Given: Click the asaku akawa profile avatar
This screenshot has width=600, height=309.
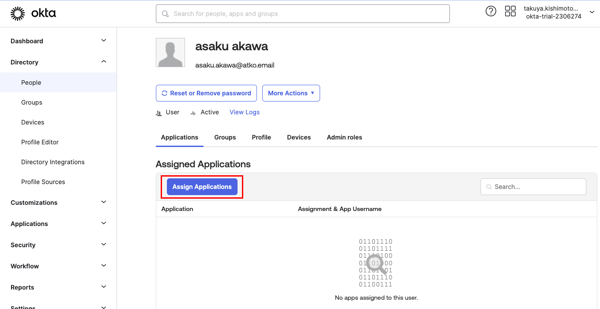Looking at the screenshot, I should (x=170, y=53).
